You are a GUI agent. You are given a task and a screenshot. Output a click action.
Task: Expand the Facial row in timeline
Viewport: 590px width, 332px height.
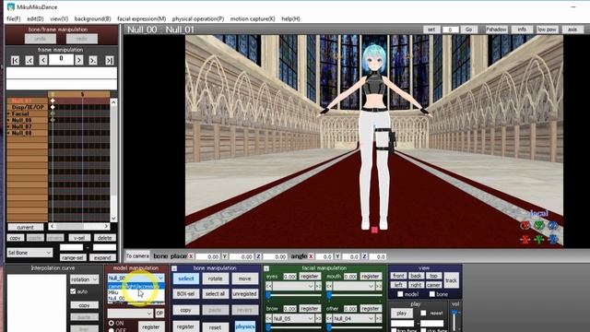[x=8, y=113]
